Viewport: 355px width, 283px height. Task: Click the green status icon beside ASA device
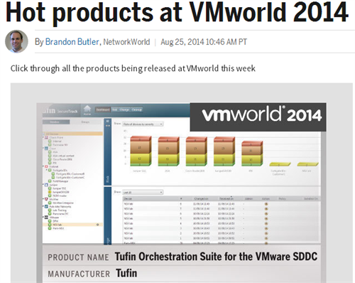(x=50, y=152)
